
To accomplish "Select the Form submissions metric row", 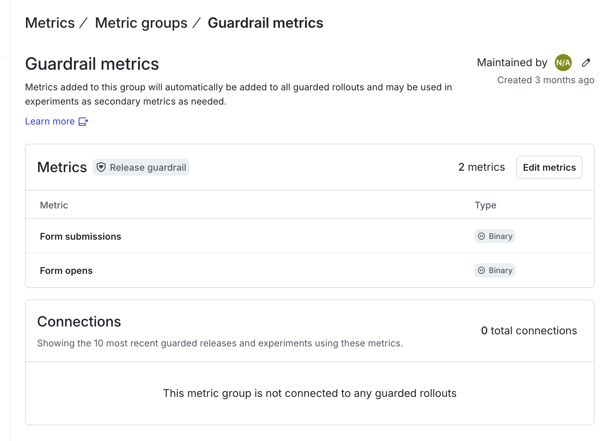I will pos(80,236).
